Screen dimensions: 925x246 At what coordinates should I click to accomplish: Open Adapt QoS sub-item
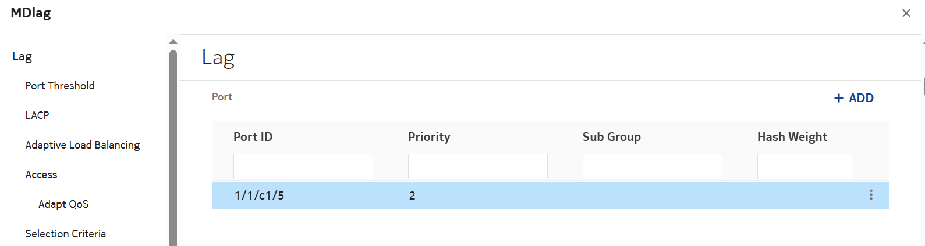[63, 204]
